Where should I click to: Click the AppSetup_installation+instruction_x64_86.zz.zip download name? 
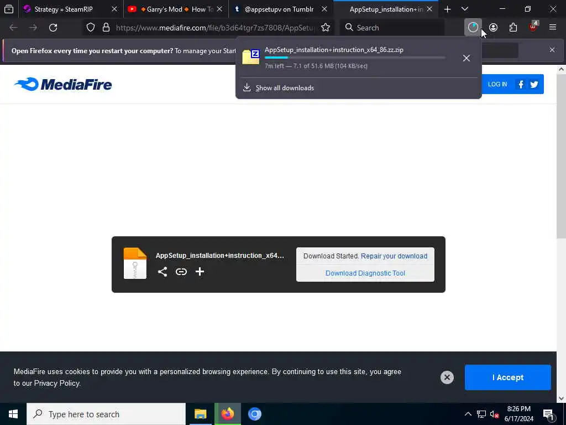pyautogui.click(x=334, y=50)
